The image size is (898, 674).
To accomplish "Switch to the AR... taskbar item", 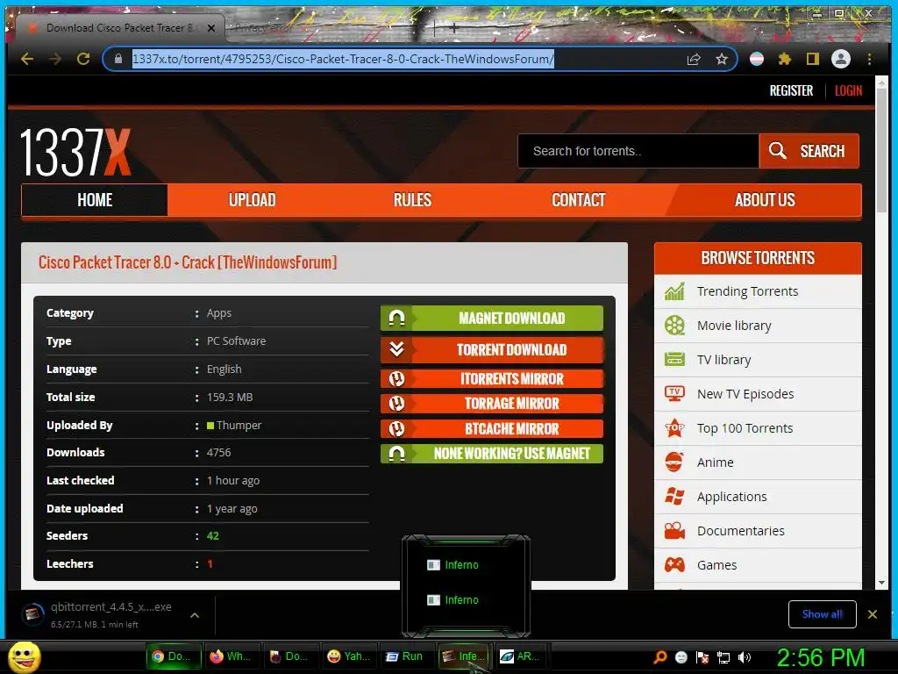I will [523, 656].
